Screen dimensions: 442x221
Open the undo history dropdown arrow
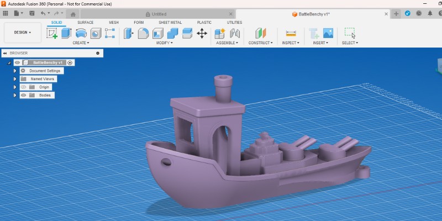point(49,13)
